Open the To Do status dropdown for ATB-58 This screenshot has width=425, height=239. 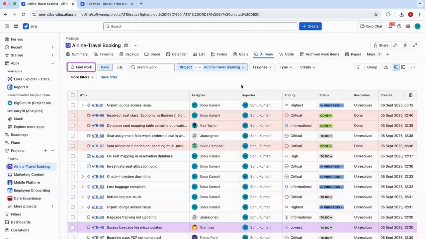coord(326,136)
